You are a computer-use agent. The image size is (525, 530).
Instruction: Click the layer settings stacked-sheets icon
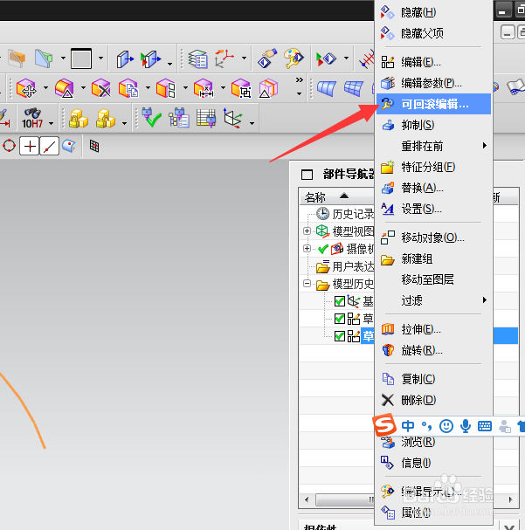[x=197, y=59]
